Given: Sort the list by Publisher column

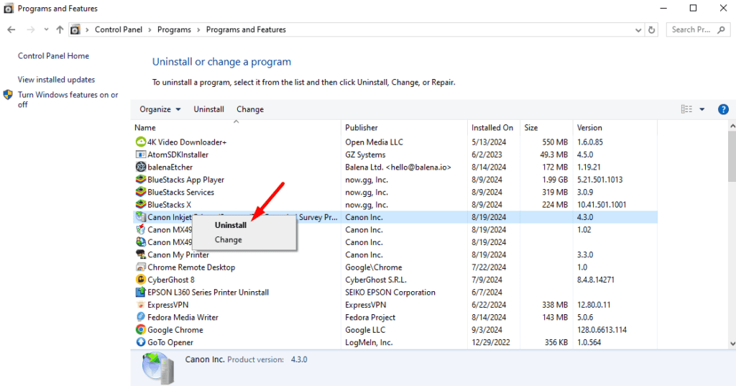Looking at the screenshot, I should click(404, 128).
